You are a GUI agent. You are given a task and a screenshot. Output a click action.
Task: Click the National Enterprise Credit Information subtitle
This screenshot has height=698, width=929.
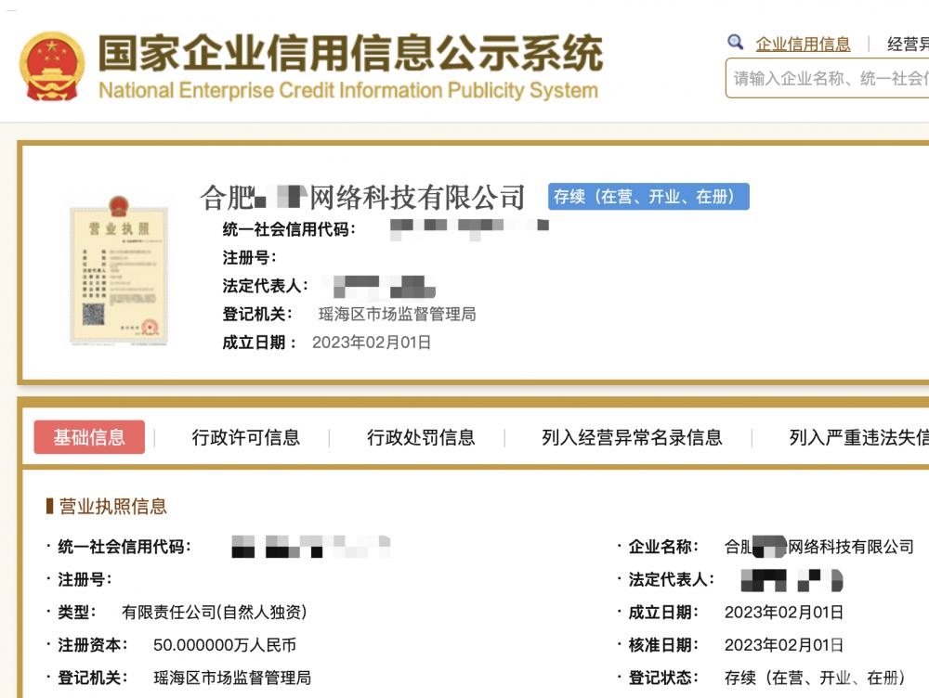[x=347, y=91]
